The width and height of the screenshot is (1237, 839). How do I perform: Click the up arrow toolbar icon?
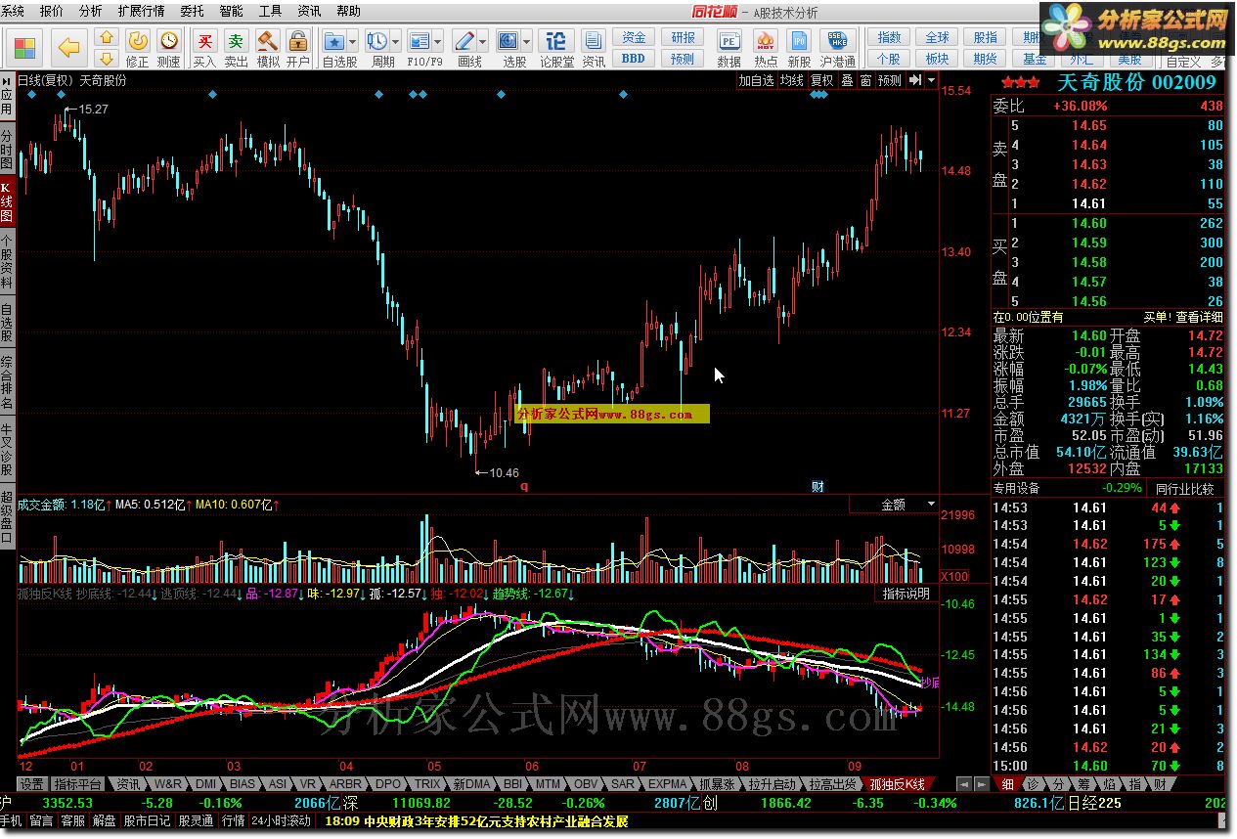[107, 36]
